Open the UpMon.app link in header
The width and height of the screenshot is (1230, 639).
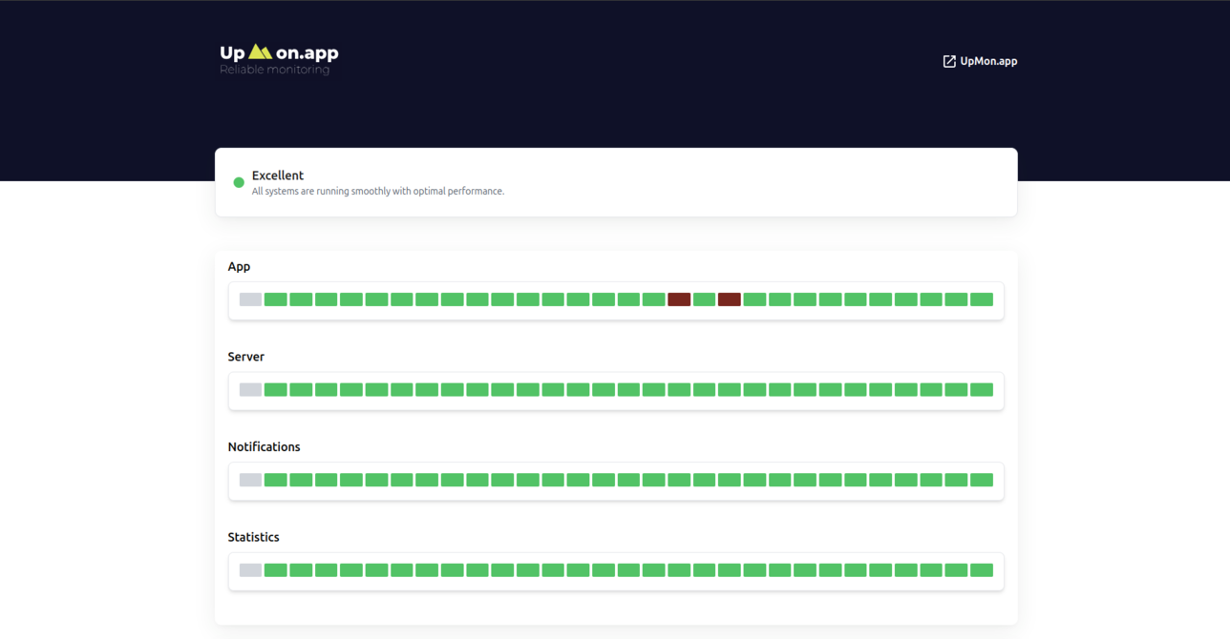point(988,61)
